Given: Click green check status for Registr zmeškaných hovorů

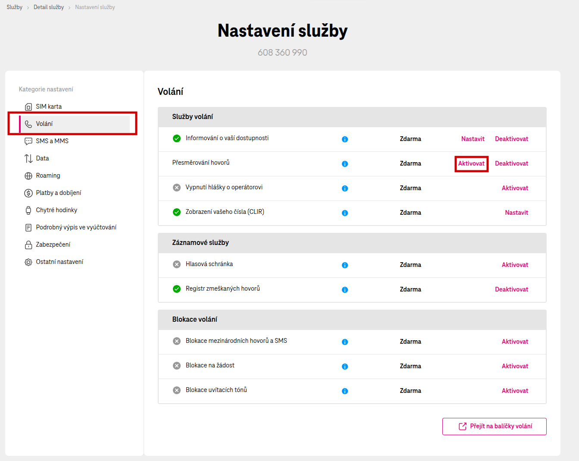Looking at the screenshot, I should point(177,289).
